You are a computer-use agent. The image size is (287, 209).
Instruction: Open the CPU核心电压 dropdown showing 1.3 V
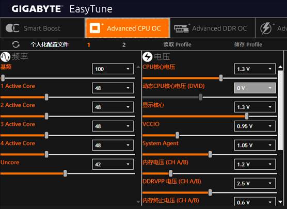(255, 69)
